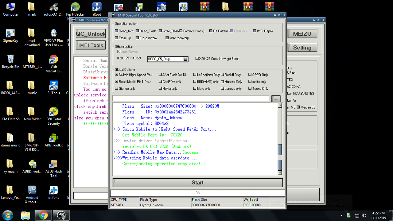Open the SM-J701F V7.0 ROM folder
This screenshot has height=221, width=393.
tap(32, 142)
